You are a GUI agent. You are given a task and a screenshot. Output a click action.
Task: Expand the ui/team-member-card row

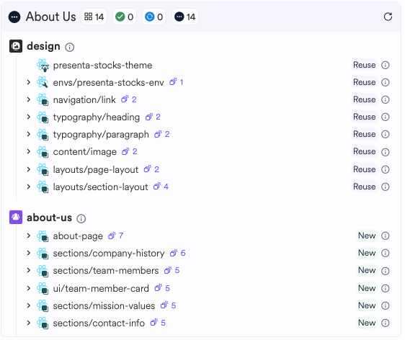point(28,288)
